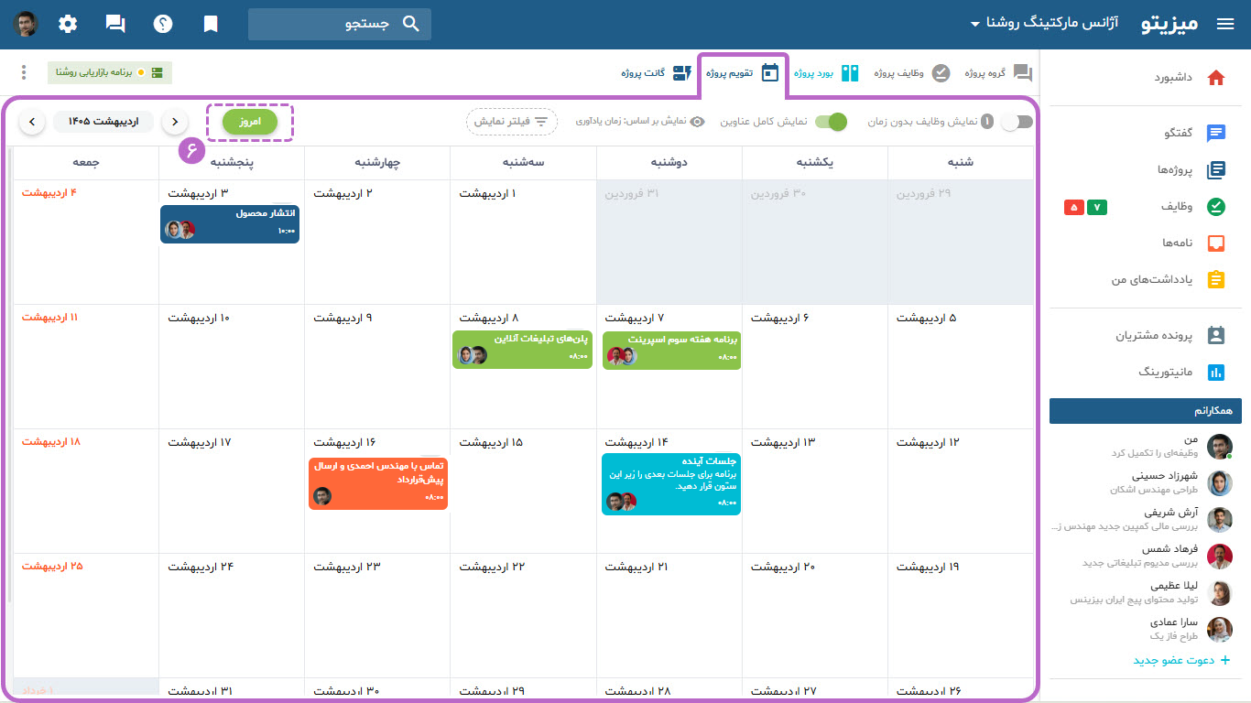Open پروژه‌ها using its library icon
Image resolution: width=1251 pixels, height=703 pixels.
(x=1216, y=170)
